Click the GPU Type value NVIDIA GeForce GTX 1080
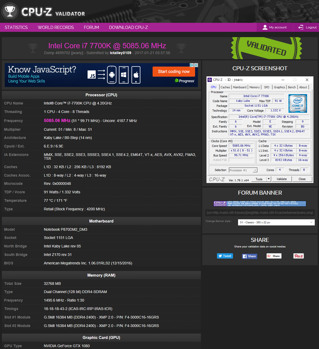 click(67, 346)
